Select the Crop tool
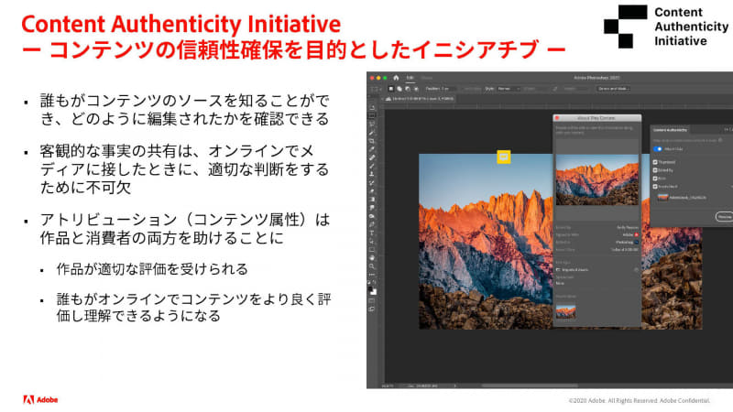This screenshot has width=733, height=412. (372, 141)
